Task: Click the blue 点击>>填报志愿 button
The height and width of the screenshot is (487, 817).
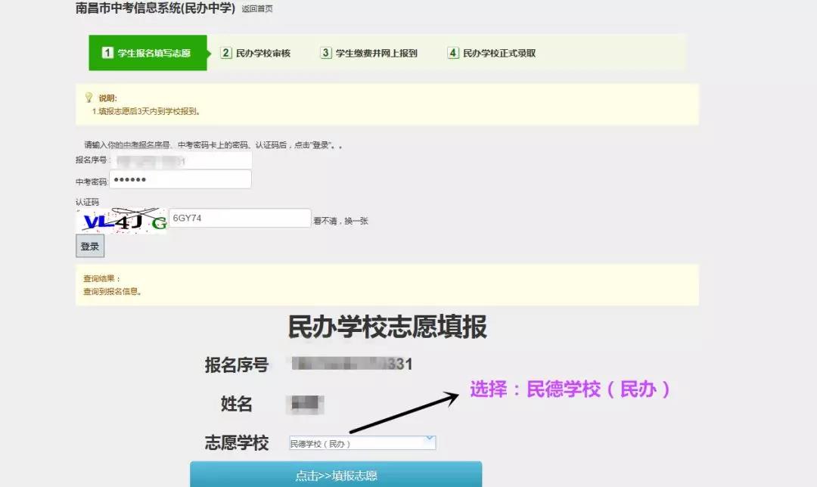Action: coord(336,475)
